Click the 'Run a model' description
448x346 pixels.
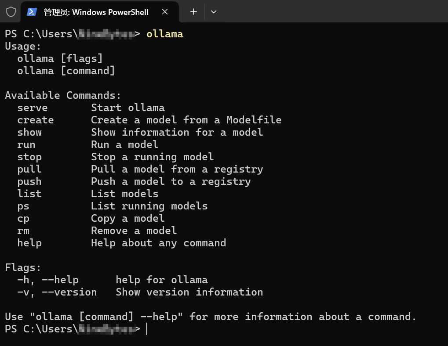[x=124, y=144]
